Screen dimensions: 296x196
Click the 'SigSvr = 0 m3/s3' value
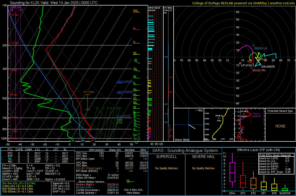tap(55, 179)
